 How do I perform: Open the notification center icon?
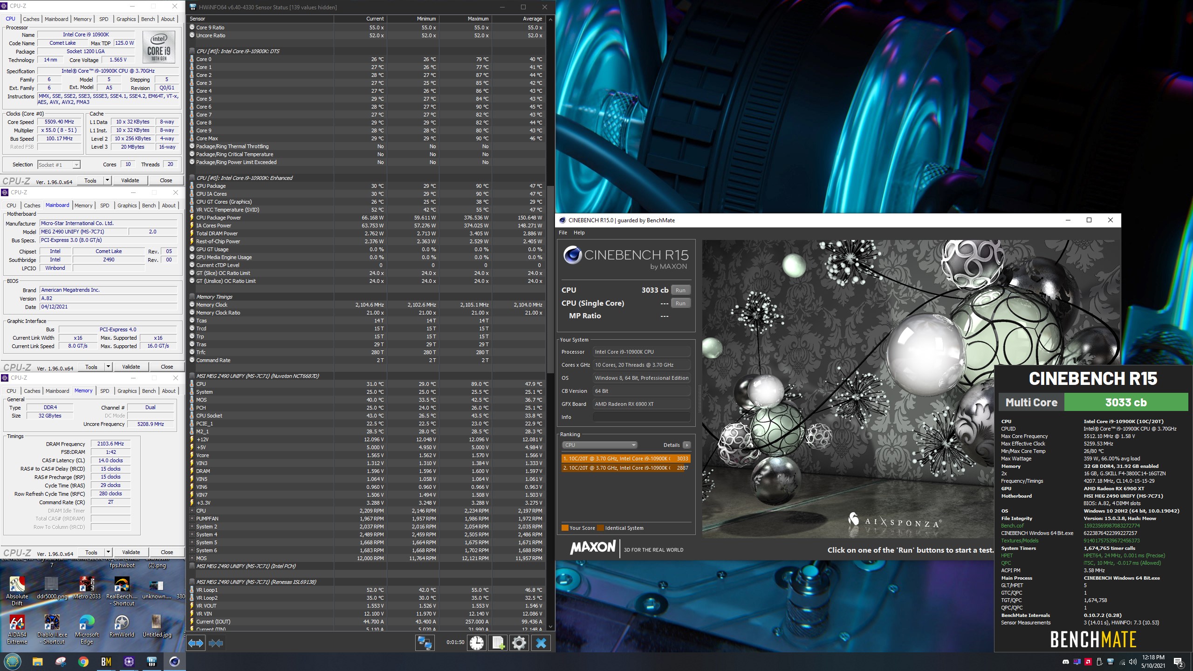1178,662
